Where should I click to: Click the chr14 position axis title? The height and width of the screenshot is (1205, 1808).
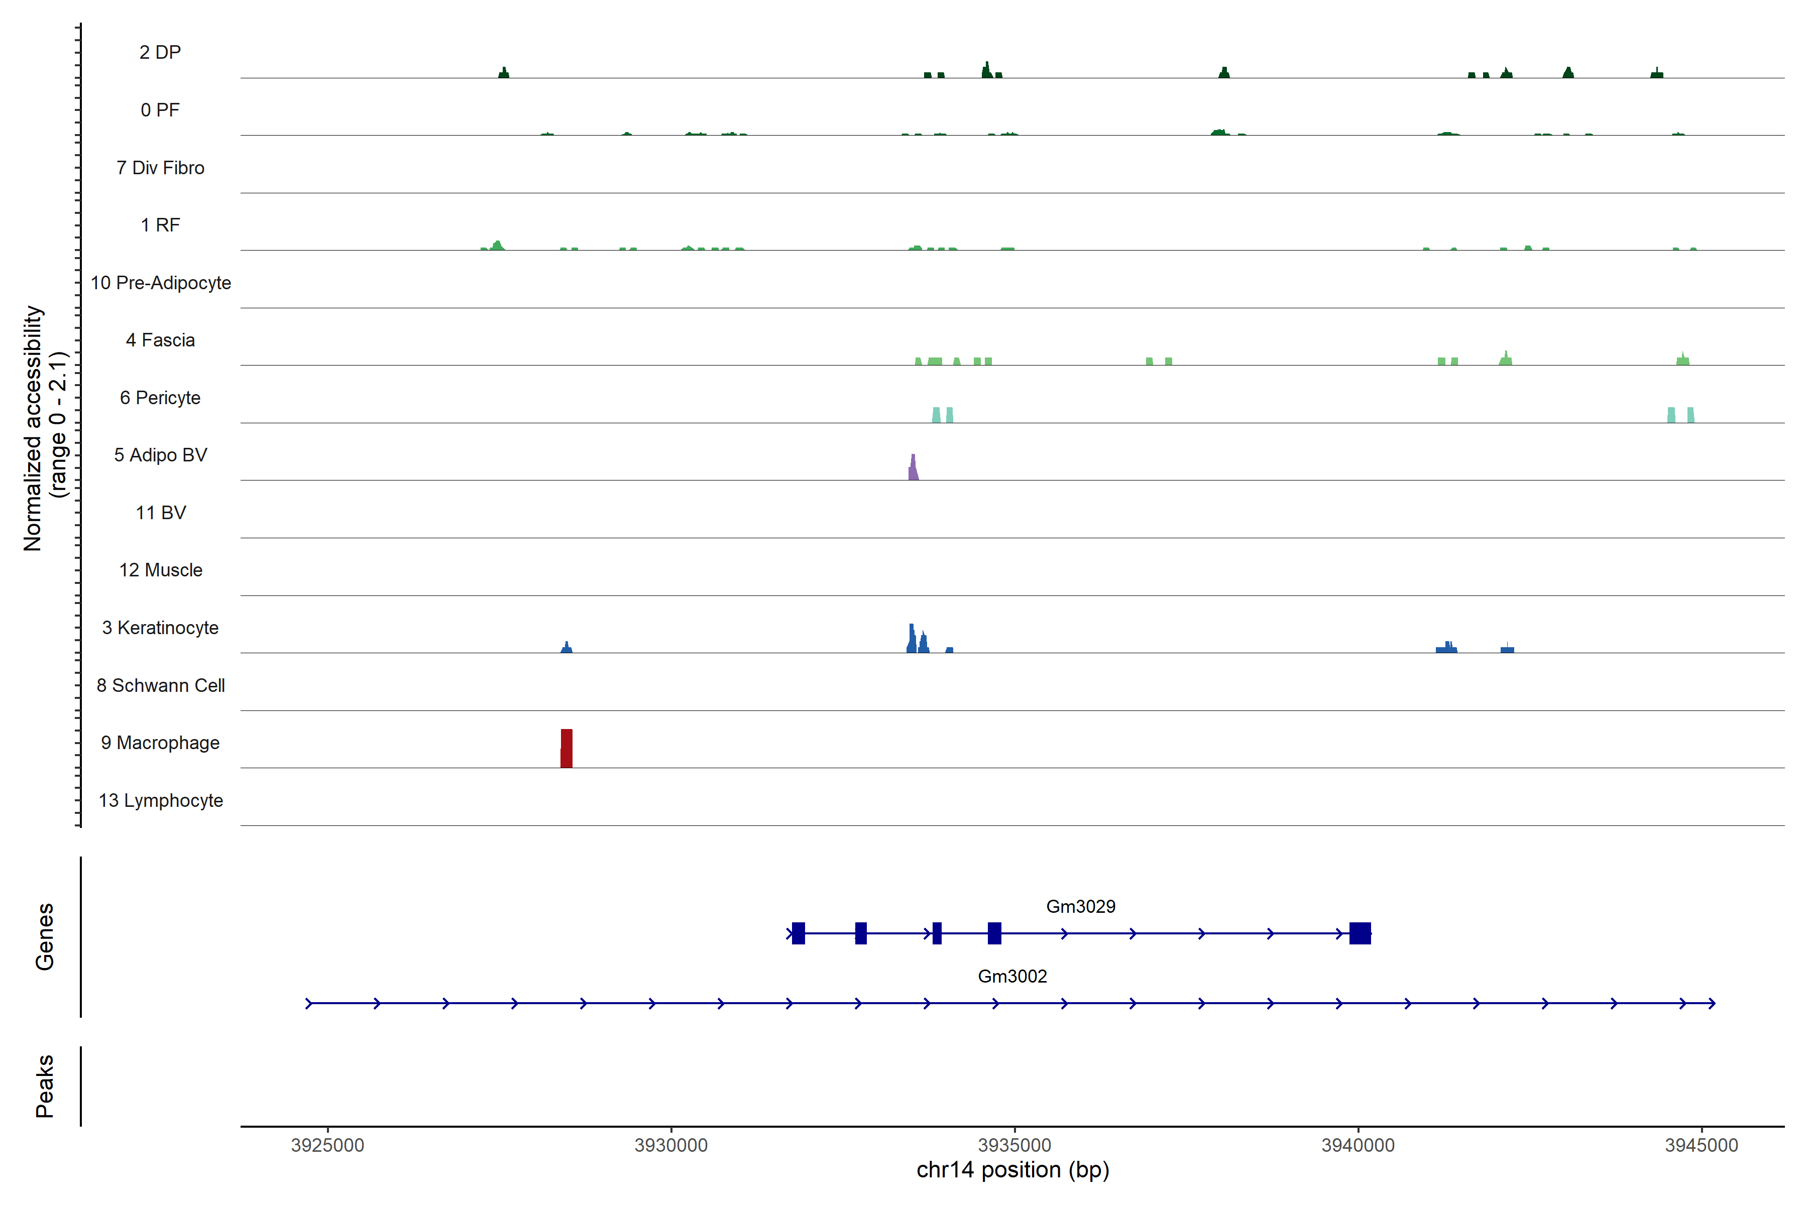coord(1012,1170)
